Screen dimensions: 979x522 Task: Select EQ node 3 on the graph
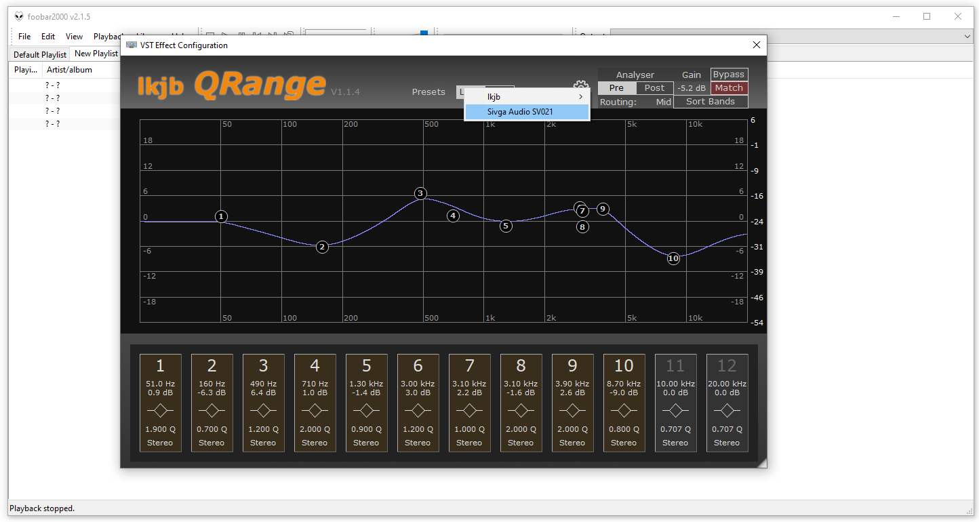420,193
